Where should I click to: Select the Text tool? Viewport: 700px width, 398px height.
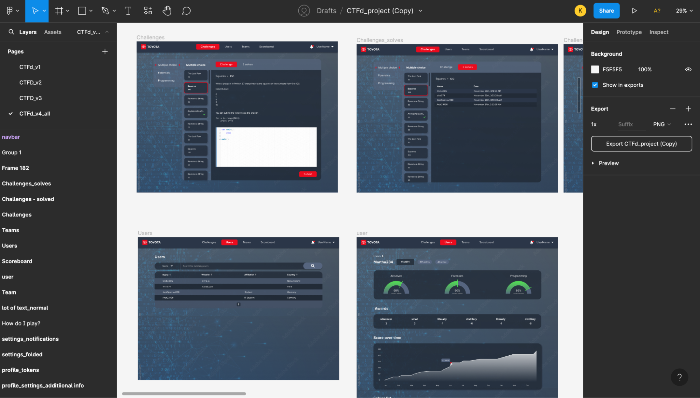128,11
